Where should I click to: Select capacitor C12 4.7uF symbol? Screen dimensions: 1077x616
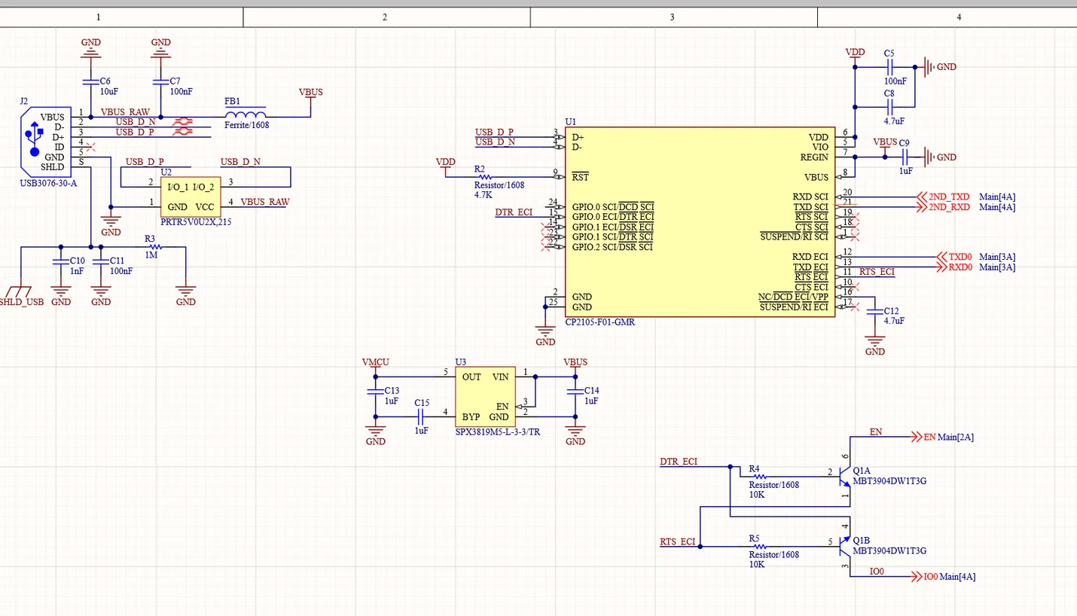(x=874, y=312)
